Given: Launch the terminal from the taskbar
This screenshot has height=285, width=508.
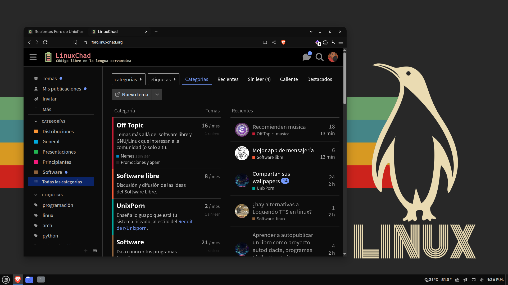Looking at the screenshot, I should pyautogui.click(x=41, y=279).
